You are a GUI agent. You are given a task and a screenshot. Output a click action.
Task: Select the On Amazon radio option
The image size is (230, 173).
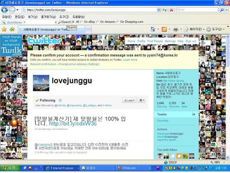click(x=97, y=22)
